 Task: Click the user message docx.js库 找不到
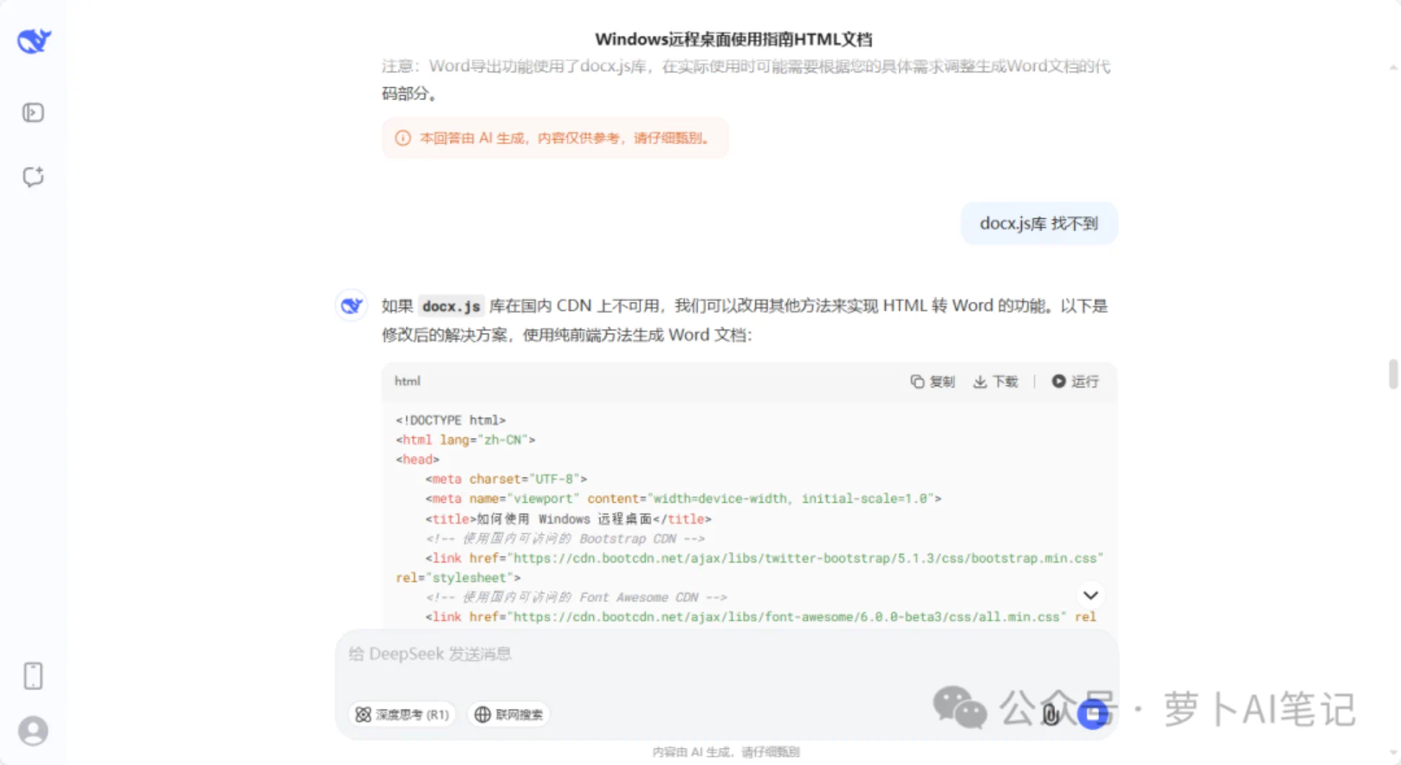pos(1039,223)
